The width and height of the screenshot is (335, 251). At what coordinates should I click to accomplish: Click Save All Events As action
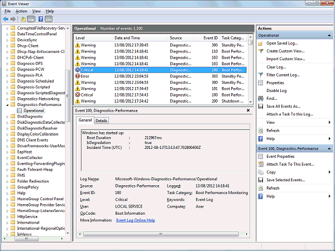[284, 106]
